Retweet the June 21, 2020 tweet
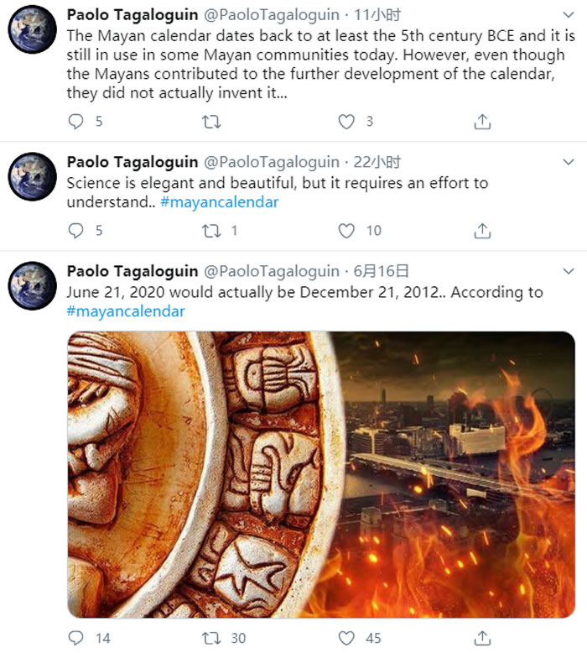 pos(212,638)
